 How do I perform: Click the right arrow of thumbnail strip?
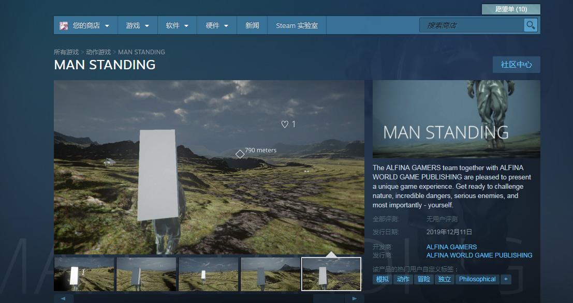coord(355,298)
